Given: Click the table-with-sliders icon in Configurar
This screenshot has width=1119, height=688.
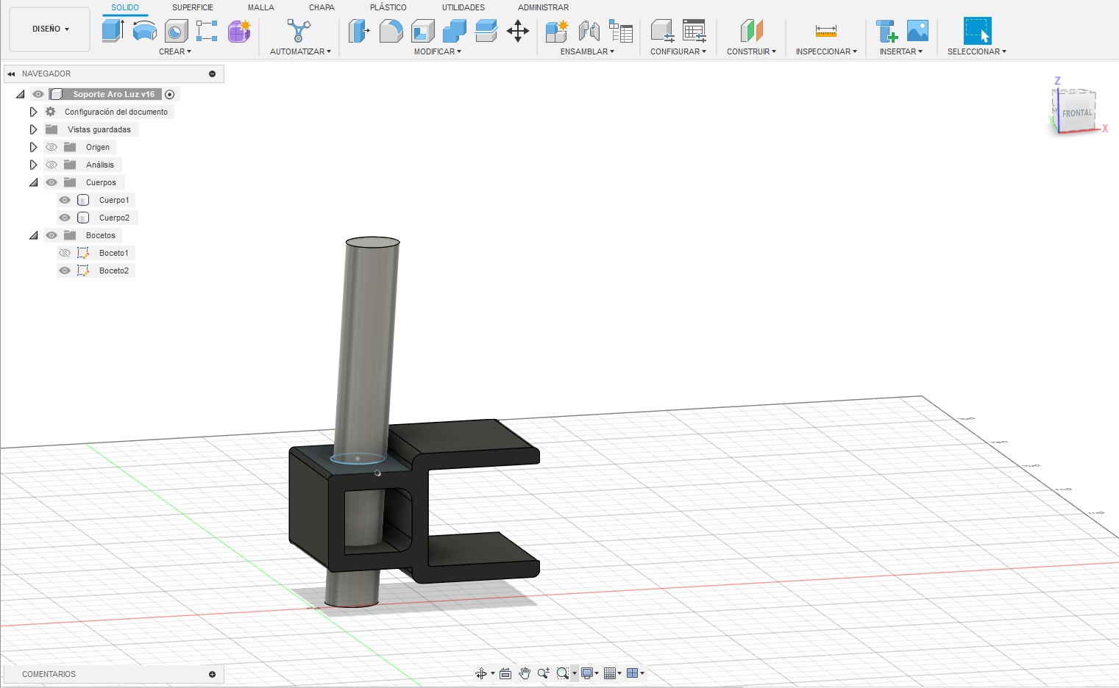Looking at the screenshot, I should 695,31.
